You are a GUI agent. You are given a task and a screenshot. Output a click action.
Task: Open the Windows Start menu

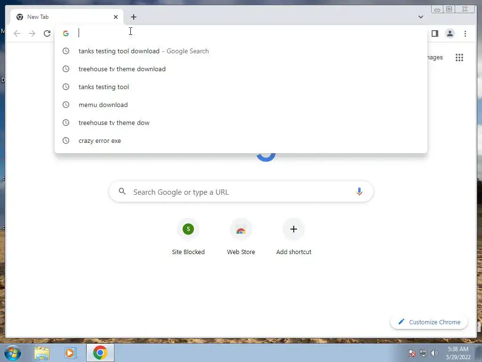coord(13,353)
